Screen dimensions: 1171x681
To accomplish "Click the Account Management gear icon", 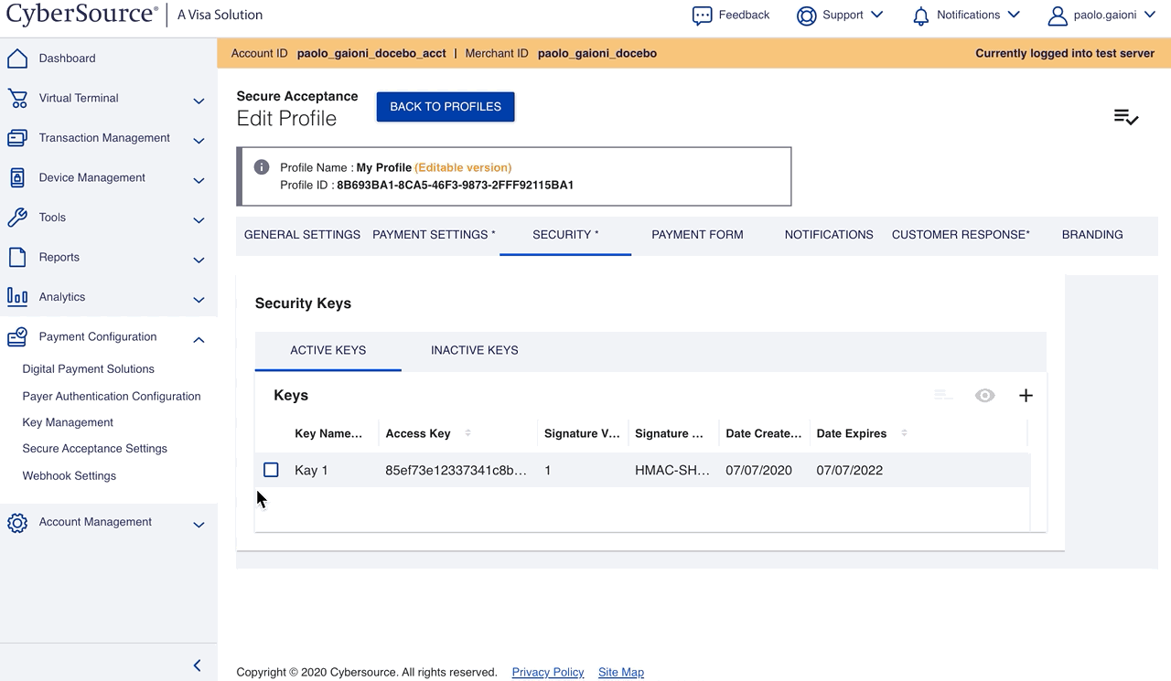I will click(16, 523).
